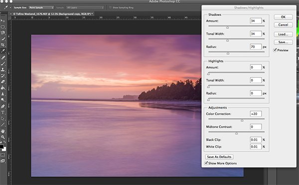The width and height of the screenshot is (299, 185).
Task: Select the Hand tool
Action: click(2, 131)
